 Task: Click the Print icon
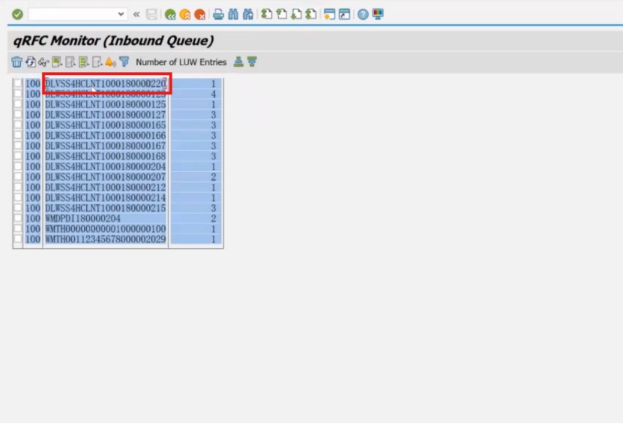218,15
